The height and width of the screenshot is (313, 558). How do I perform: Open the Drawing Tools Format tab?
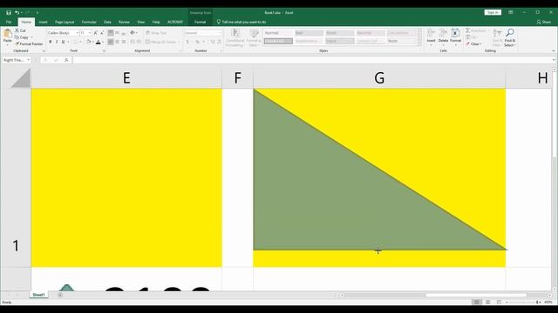point(200,22)
